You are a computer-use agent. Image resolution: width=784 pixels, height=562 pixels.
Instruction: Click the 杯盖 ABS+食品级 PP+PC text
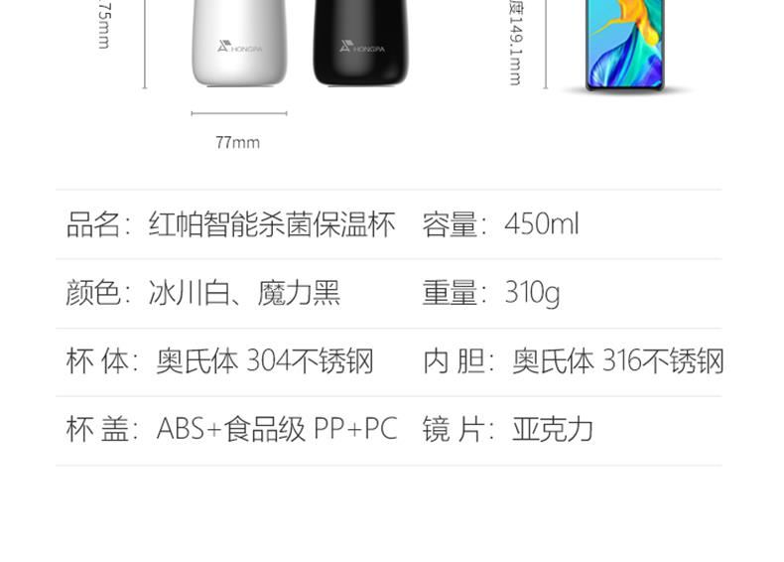[231, 429]
